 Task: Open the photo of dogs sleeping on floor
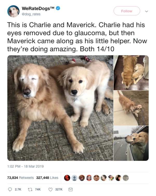point(131,72)
